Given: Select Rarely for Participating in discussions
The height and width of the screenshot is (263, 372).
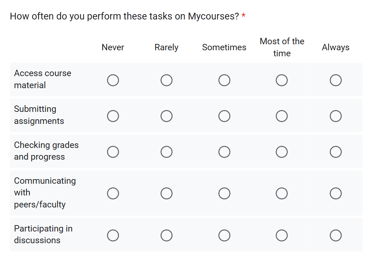Looking at the screenshot, I should tap(167, 235).
